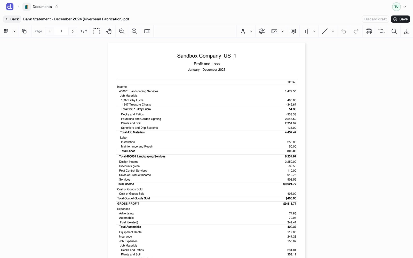Image resolution: width=413 pixels, height=258 pixels.
Task: Search within the document
Action: pyautogui.click(x=394, y=31)
